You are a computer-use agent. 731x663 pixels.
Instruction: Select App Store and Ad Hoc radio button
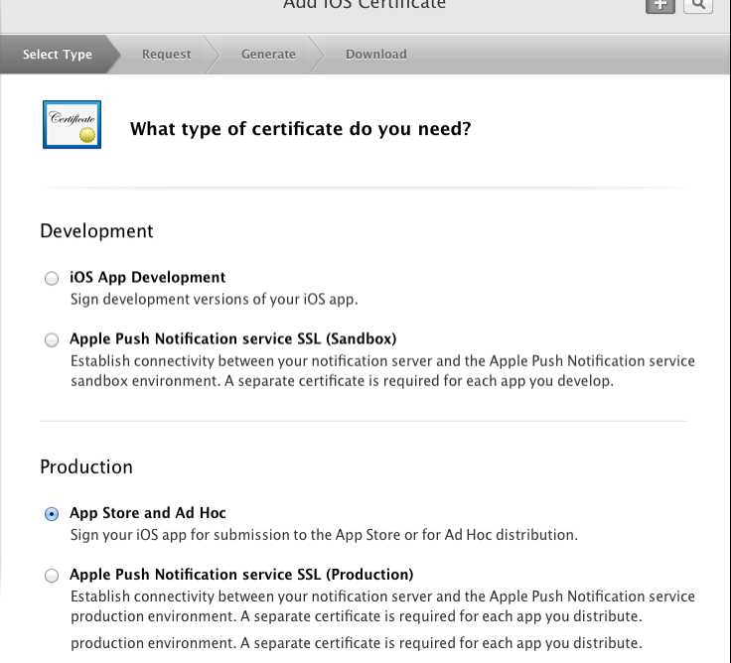(52, 514)
